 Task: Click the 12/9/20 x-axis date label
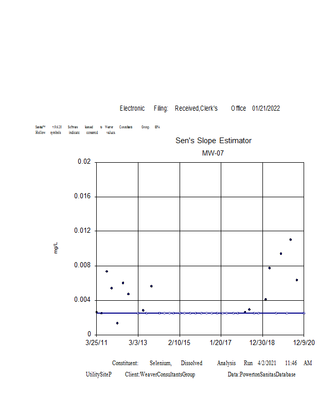point(304,342)
